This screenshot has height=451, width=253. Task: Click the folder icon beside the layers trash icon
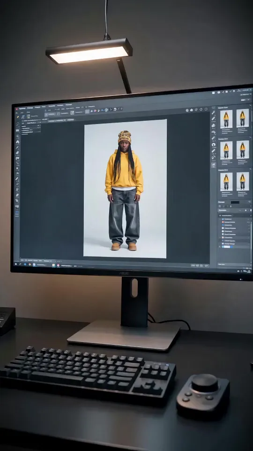pyautogui.click(x=246, y=210)
